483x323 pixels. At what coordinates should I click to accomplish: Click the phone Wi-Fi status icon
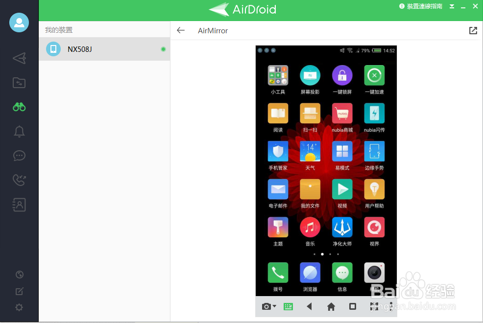(x=350, y=50)
